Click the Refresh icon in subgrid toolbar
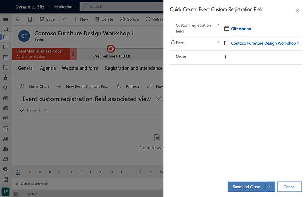307x197 pixels. [119, 87]
